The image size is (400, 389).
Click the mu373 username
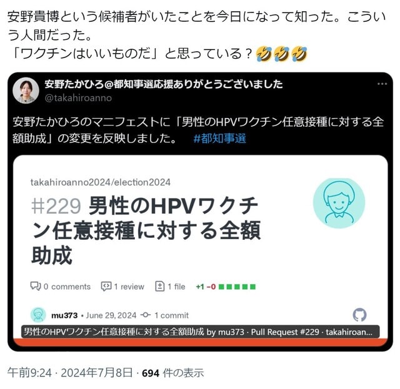pos(64,315)
